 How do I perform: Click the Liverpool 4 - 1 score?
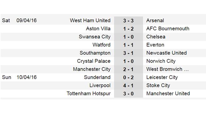click(x=128, y=86)
